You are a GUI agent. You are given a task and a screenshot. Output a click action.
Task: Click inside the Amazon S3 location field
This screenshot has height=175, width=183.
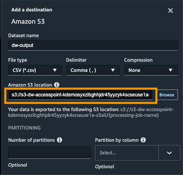pos(81,95)
